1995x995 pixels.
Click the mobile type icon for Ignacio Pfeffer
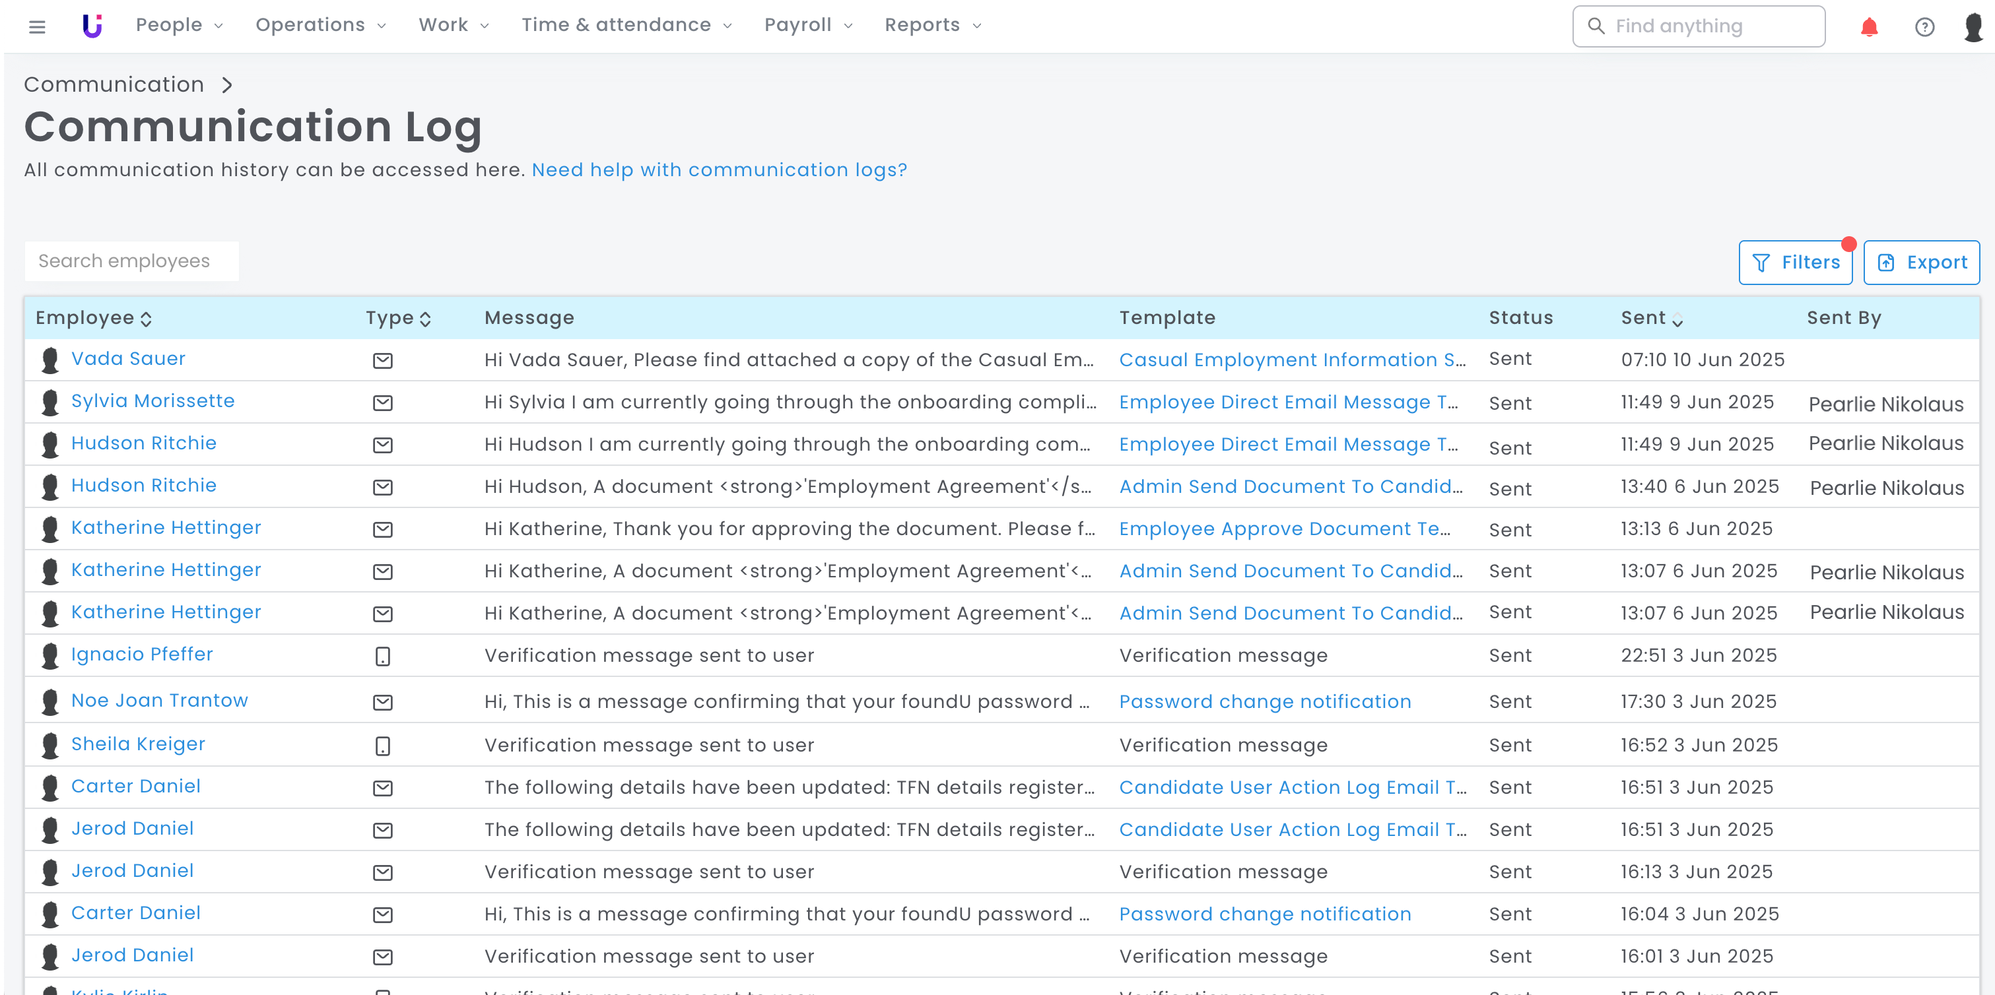383,657
